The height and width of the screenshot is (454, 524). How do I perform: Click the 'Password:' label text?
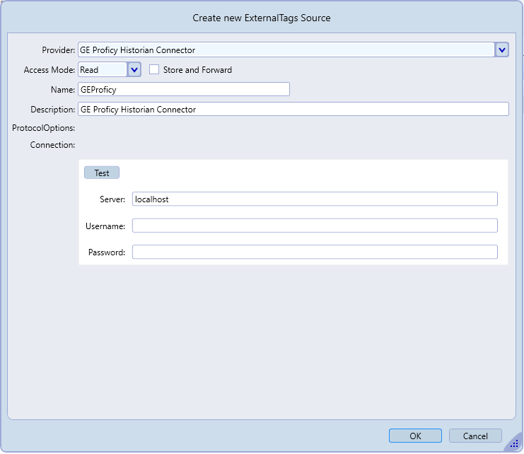[107, 252]
